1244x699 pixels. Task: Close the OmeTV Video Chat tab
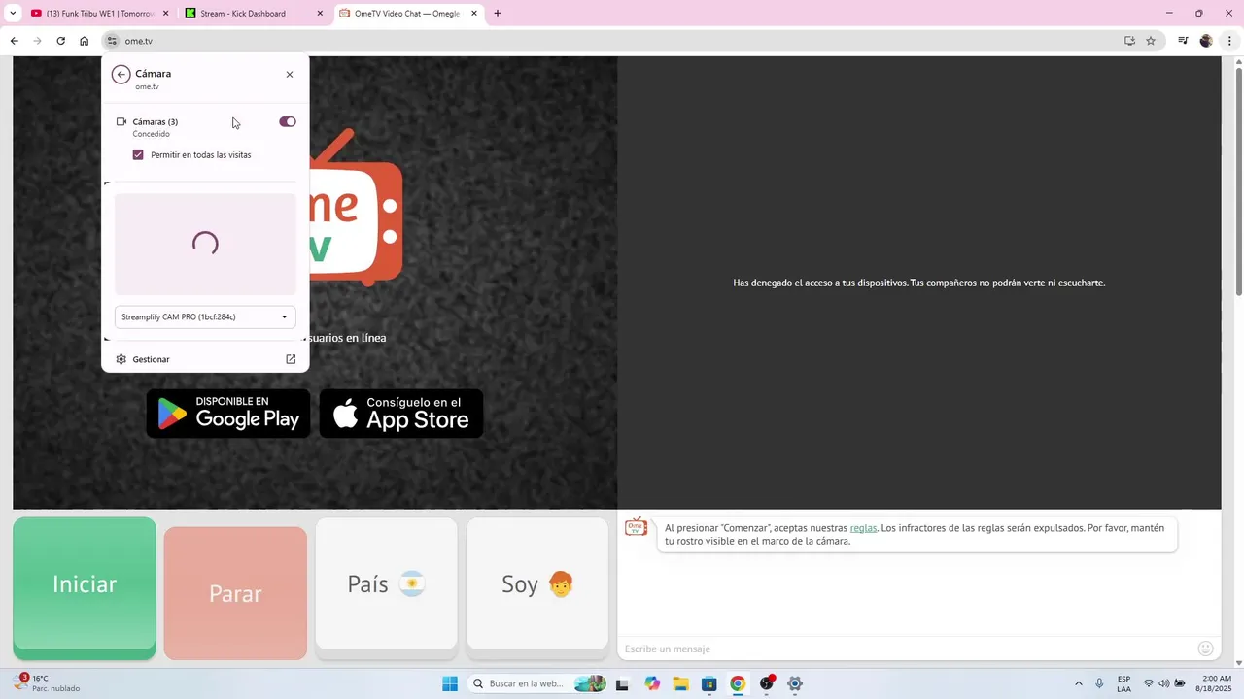(474, 14)
